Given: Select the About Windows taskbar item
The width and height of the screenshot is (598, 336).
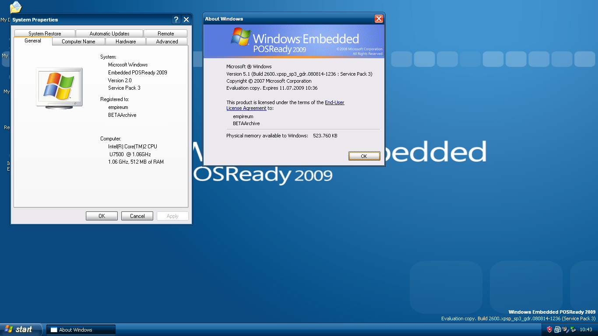Looking at the screenshot, I should point(81,329).
